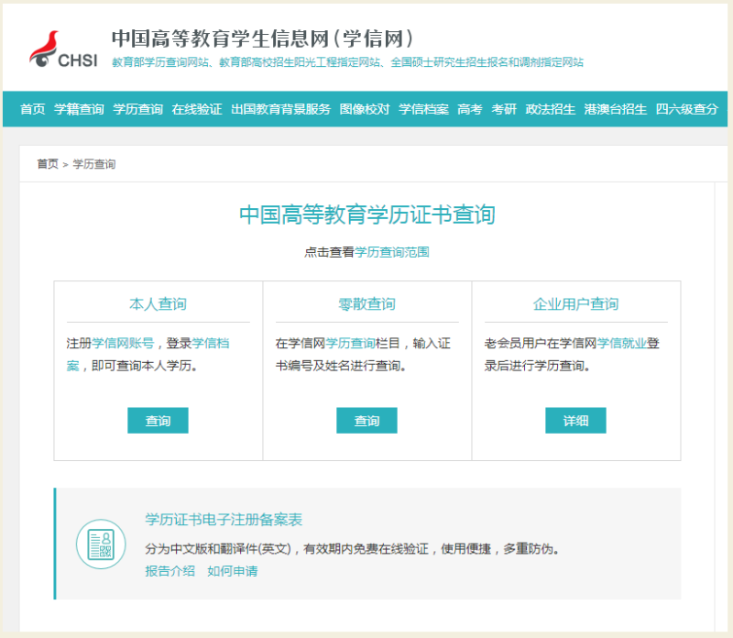733x638 pixels.
Task: Open the 学籍查询 navigation item
Action: click(79, 109)
